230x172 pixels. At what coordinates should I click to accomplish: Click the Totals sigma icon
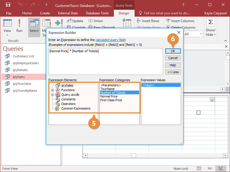210,22
